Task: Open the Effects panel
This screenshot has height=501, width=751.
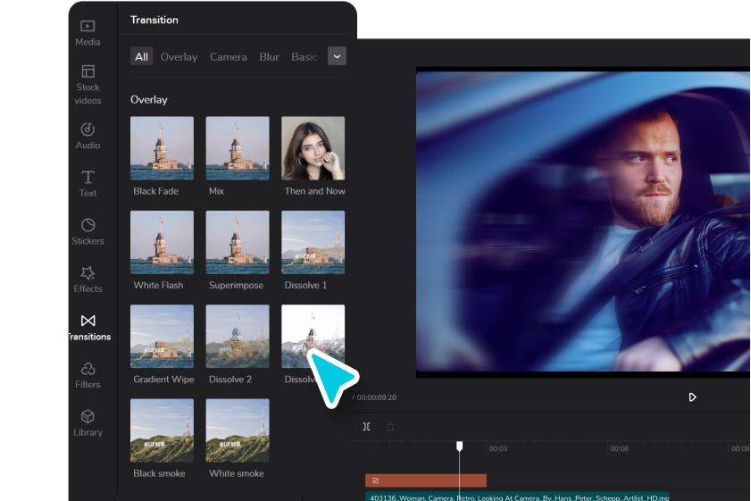Action: [x=88, y=280]
